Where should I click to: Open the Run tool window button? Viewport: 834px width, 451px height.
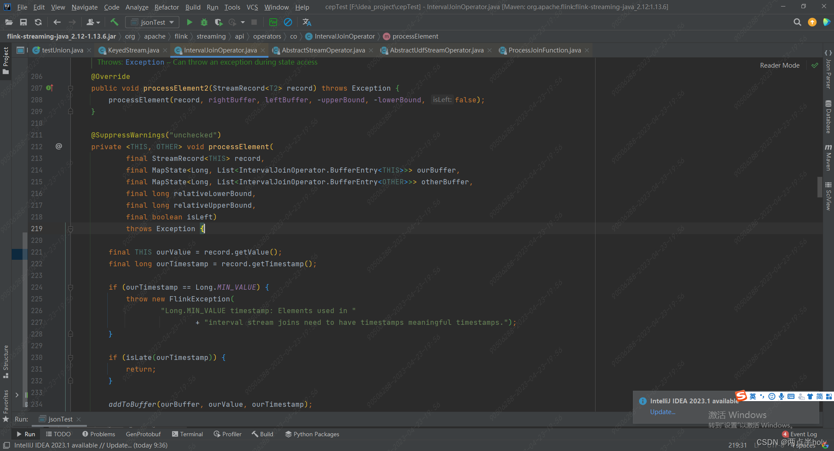pos(26,434)
